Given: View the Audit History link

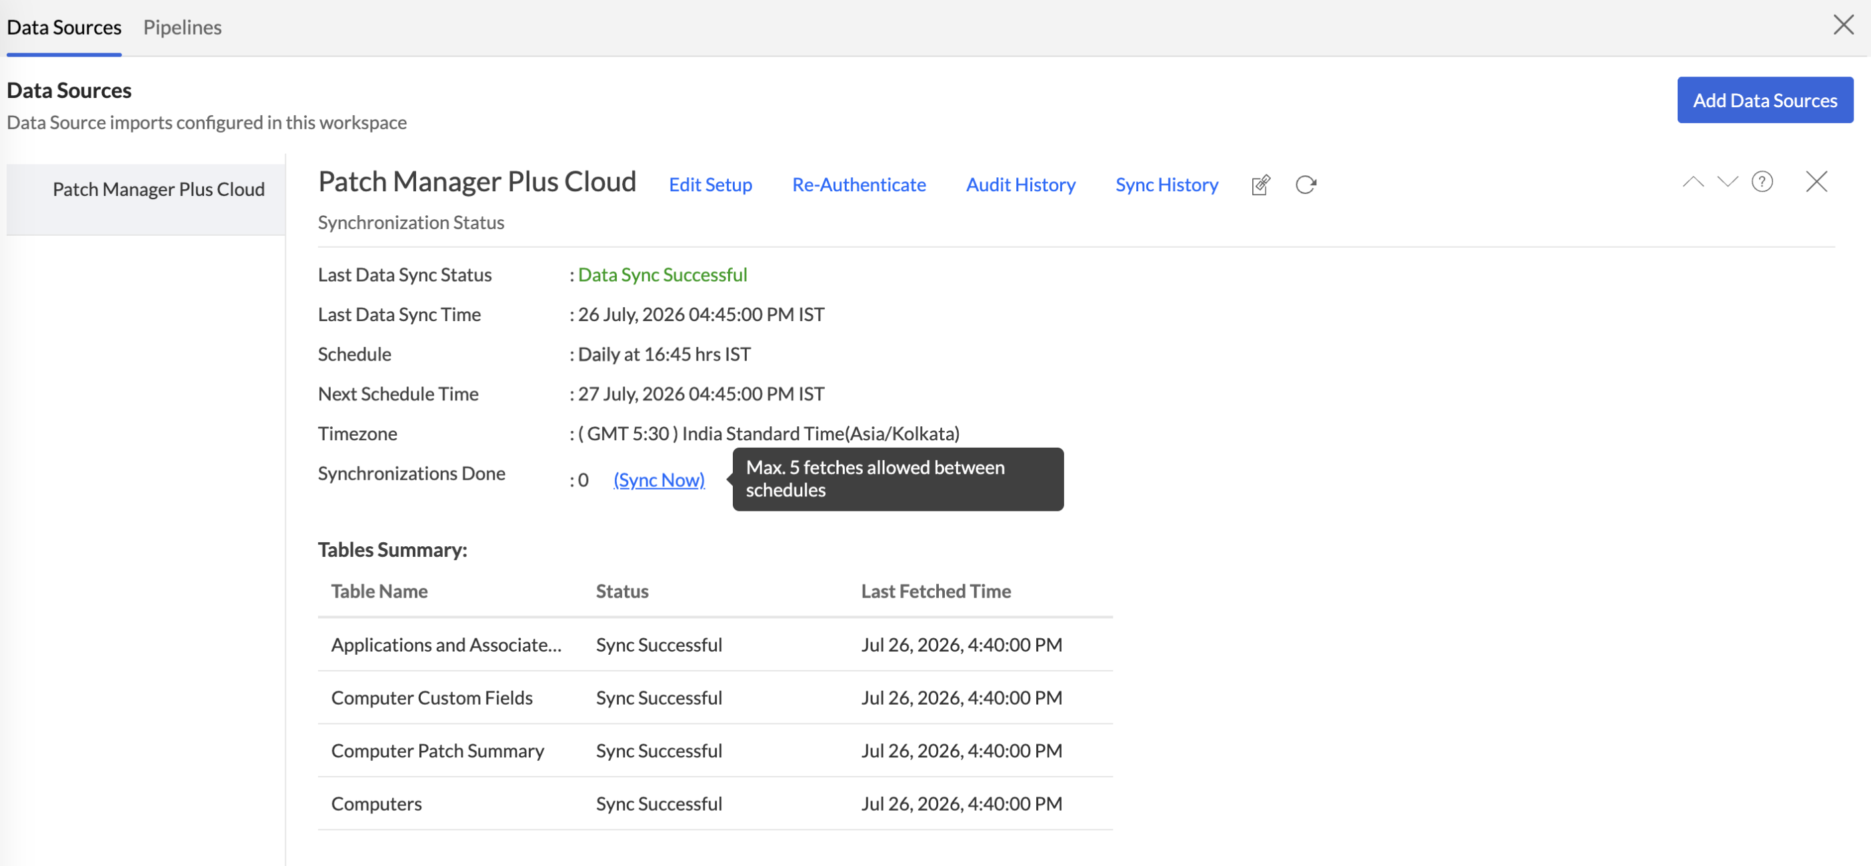Looking at the screenshot, I should (x=1020, y=185).
